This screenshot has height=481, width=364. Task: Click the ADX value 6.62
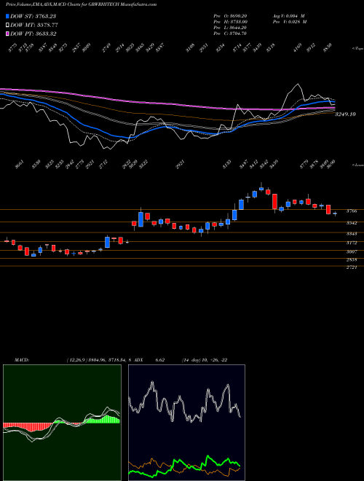(160, 360)
